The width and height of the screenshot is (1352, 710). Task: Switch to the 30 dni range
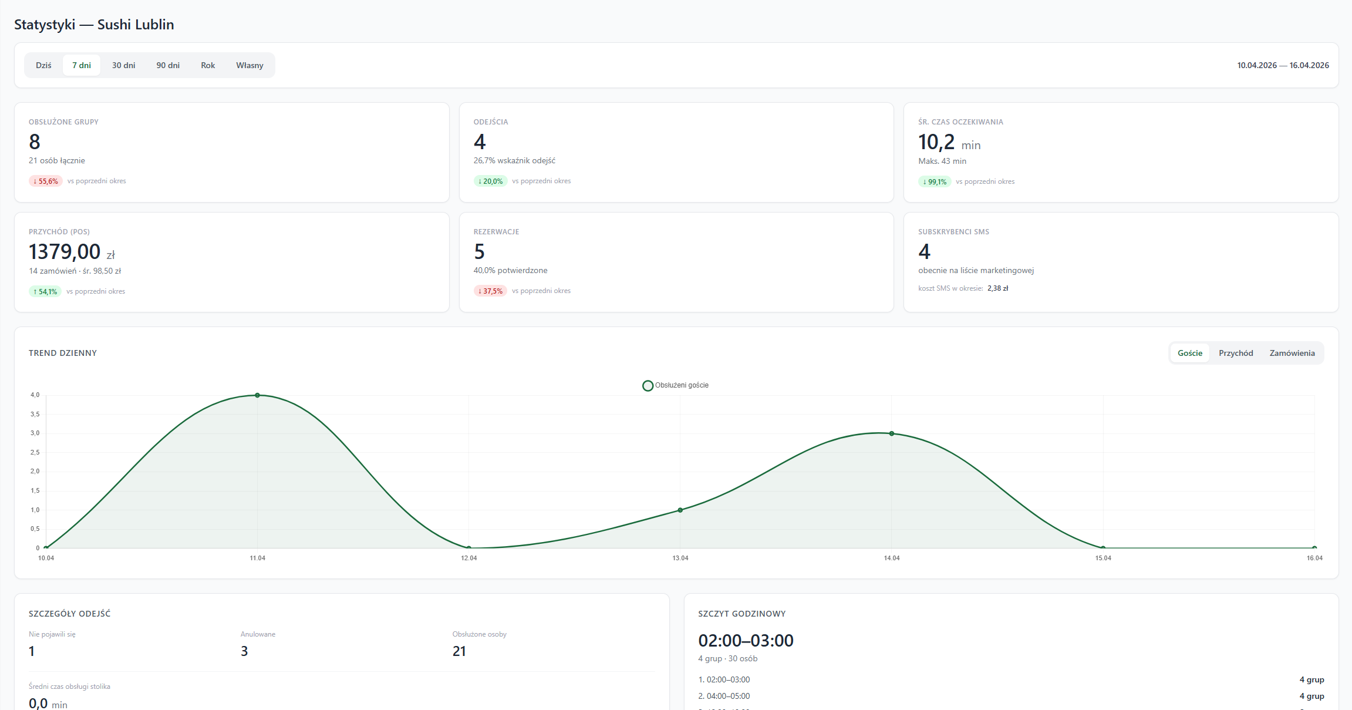click(x=123, y=65)
